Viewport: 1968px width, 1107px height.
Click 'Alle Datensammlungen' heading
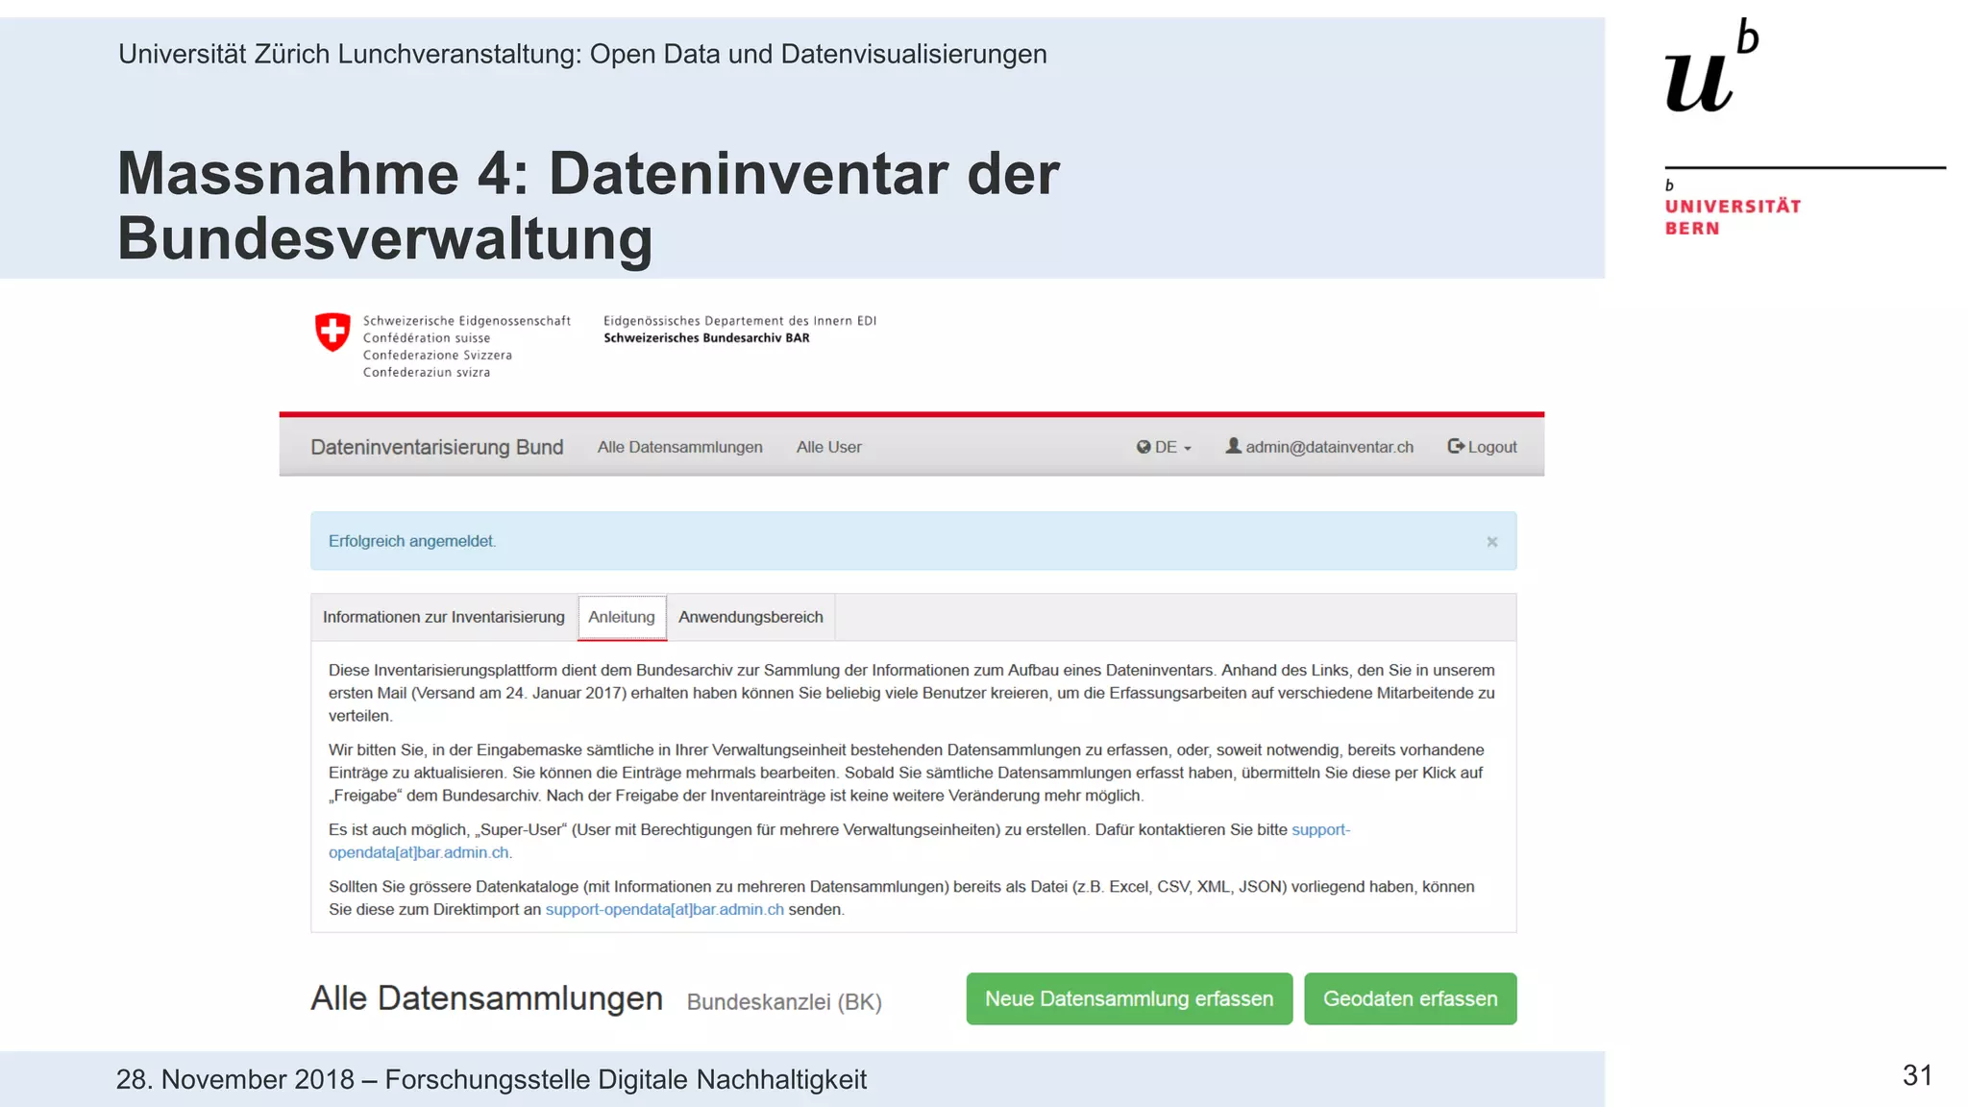486,998
